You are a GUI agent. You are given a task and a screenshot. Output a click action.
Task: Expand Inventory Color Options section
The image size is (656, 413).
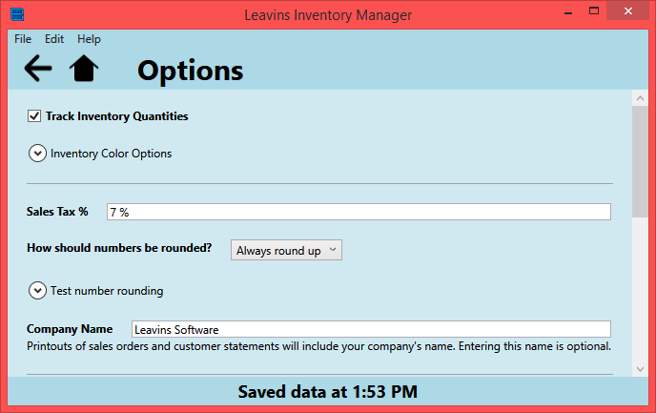[x=37, y=154]
